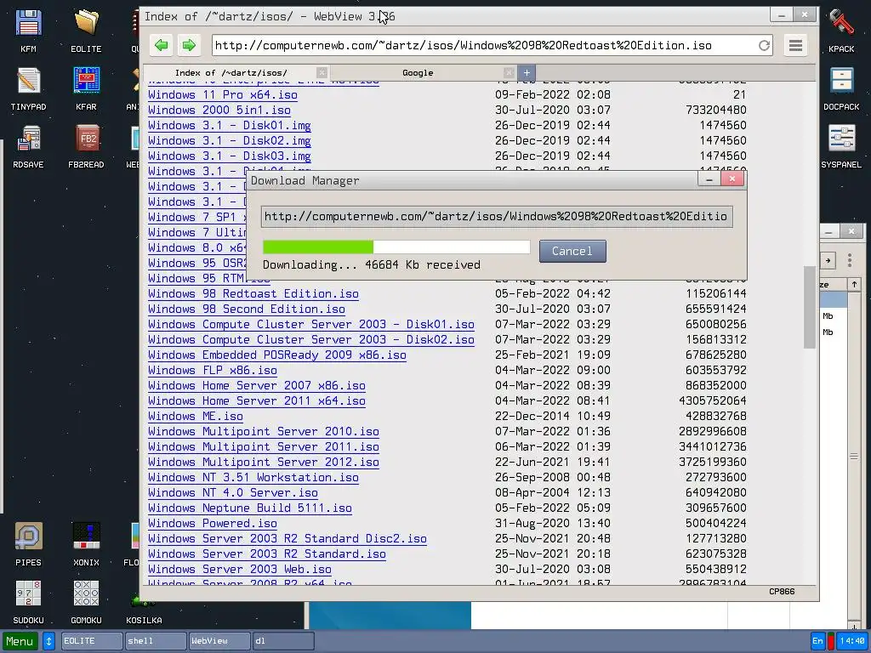Open Windows Multipoint Server 2010.iso link

click(264, 431)
